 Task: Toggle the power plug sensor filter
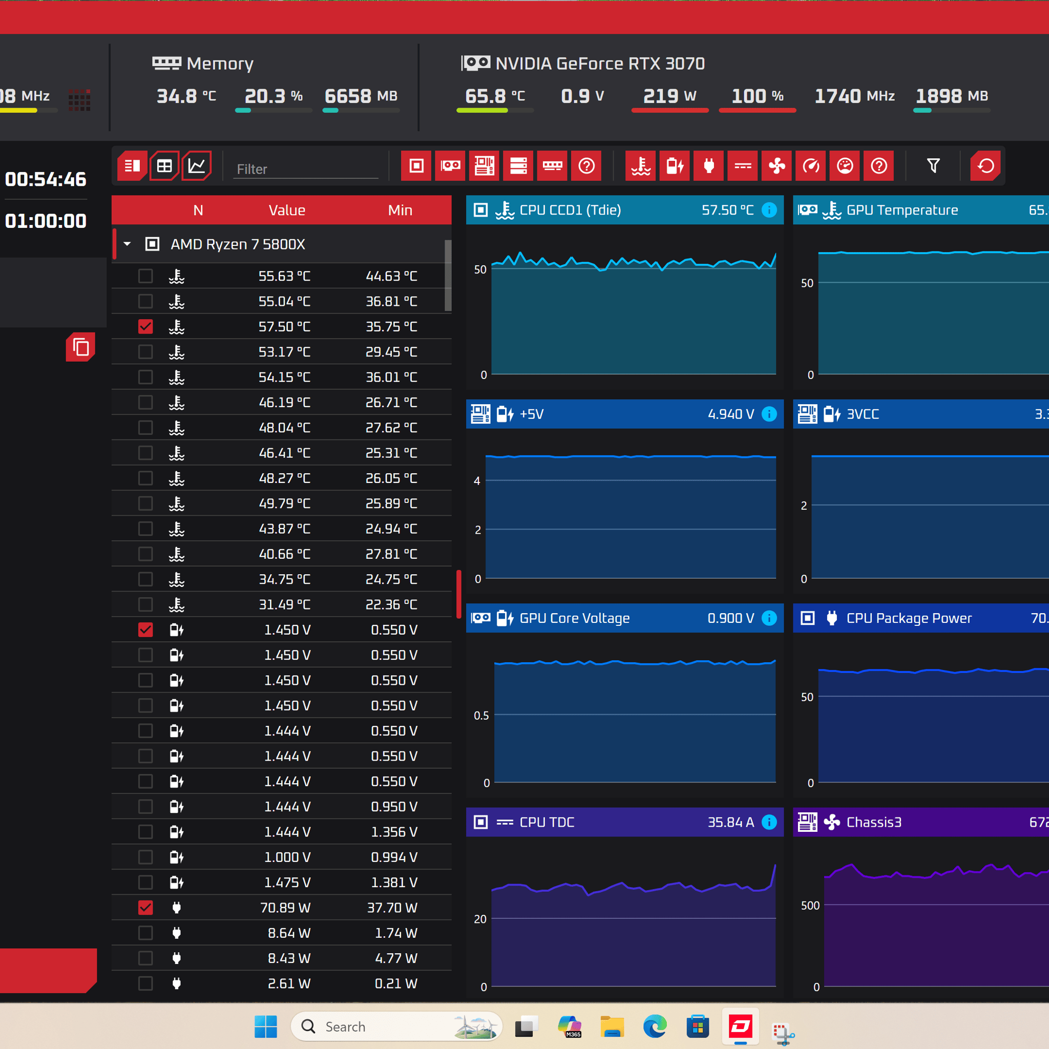(708, 165)
